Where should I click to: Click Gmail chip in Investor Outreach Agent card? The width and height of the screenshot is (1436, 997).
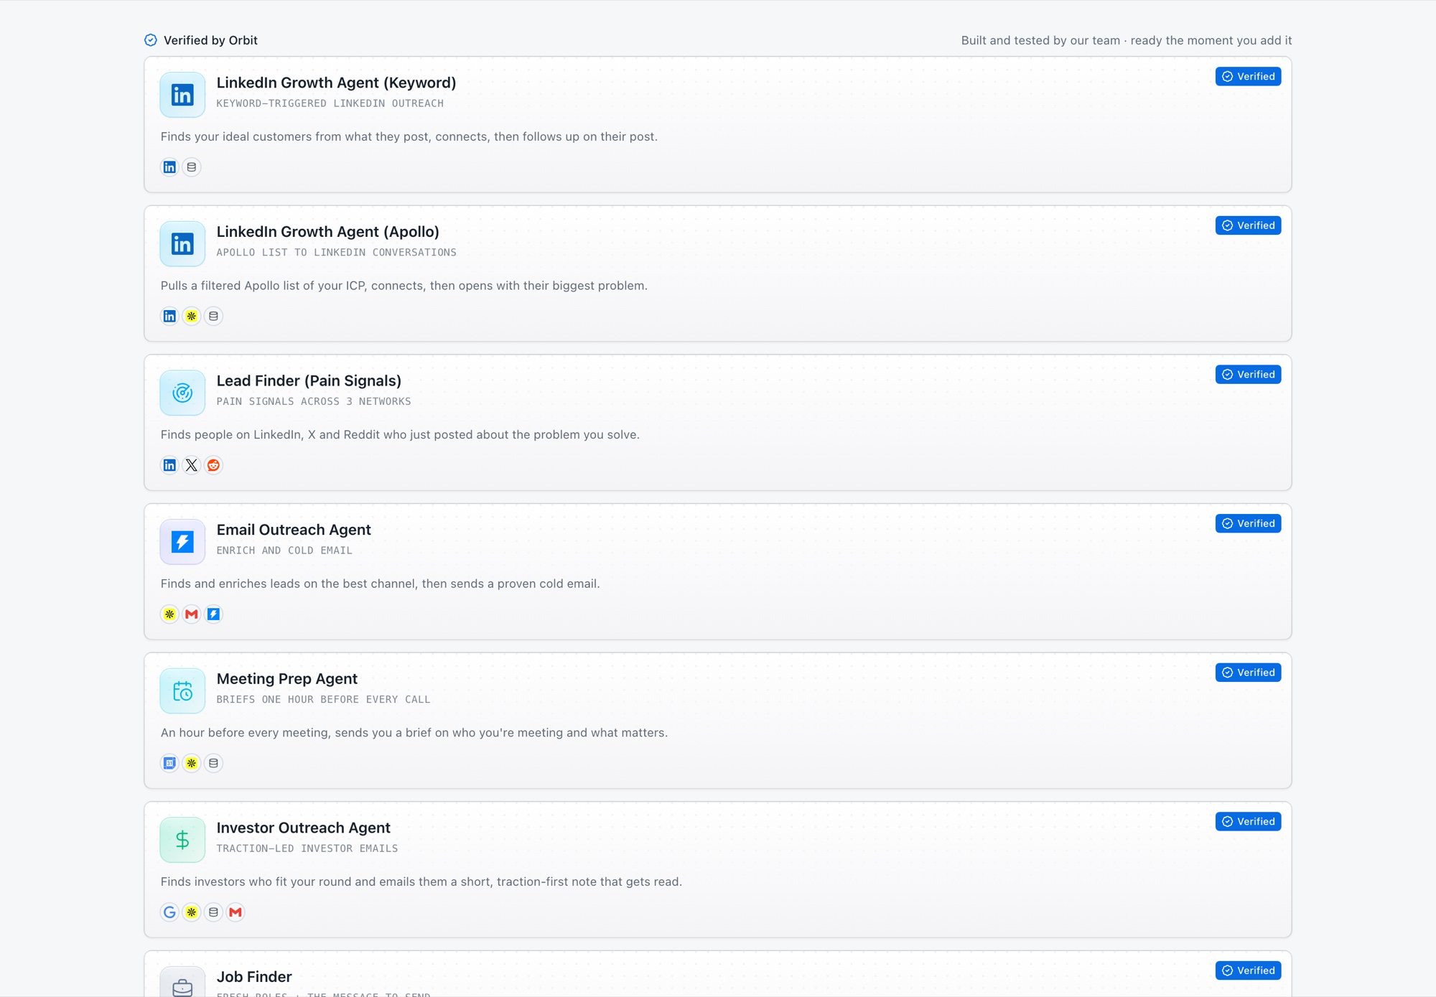pyautogui.click(x=236, y=912)
